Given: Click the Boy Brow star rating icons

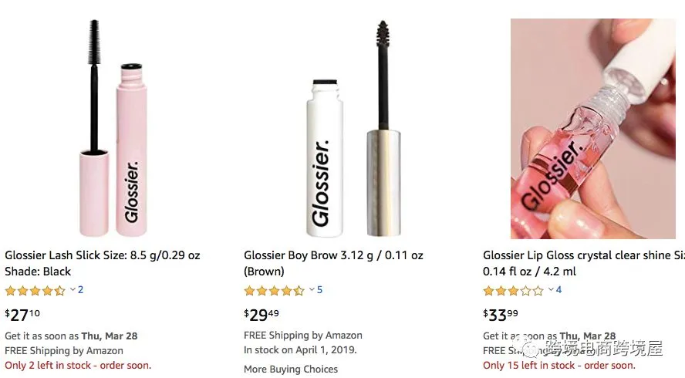Looking at the screenshot, I should coord(274,291).
